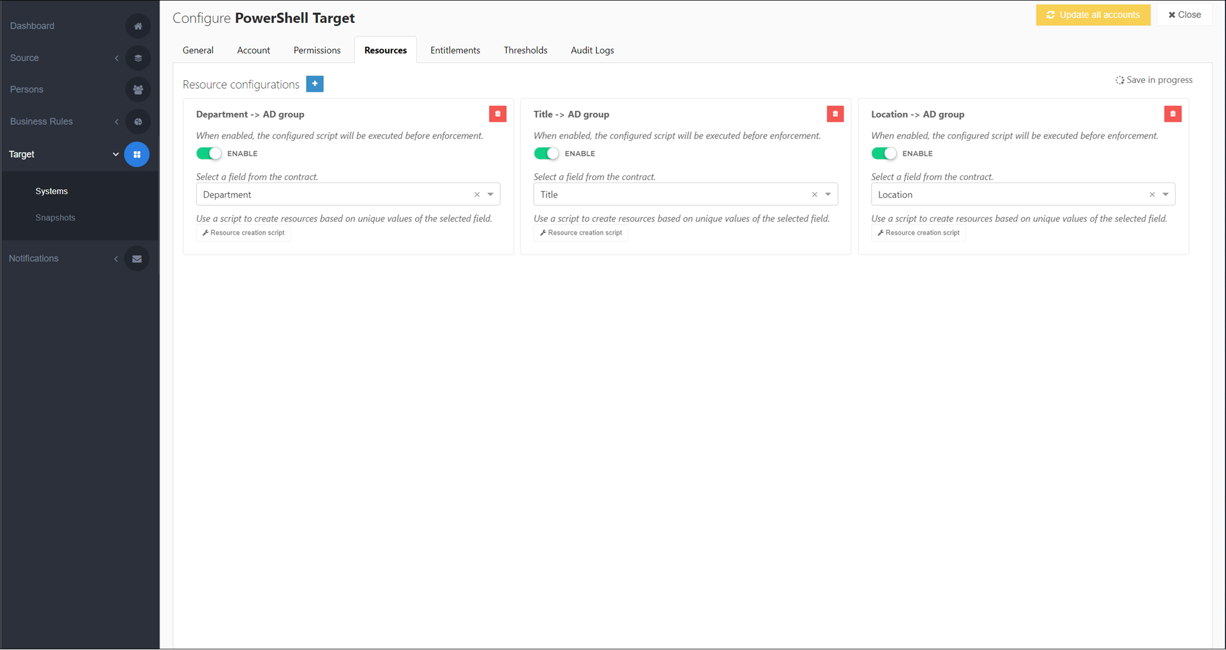Edit Department resource creation script
1226x650 pixels.
[x=243, y=233]
